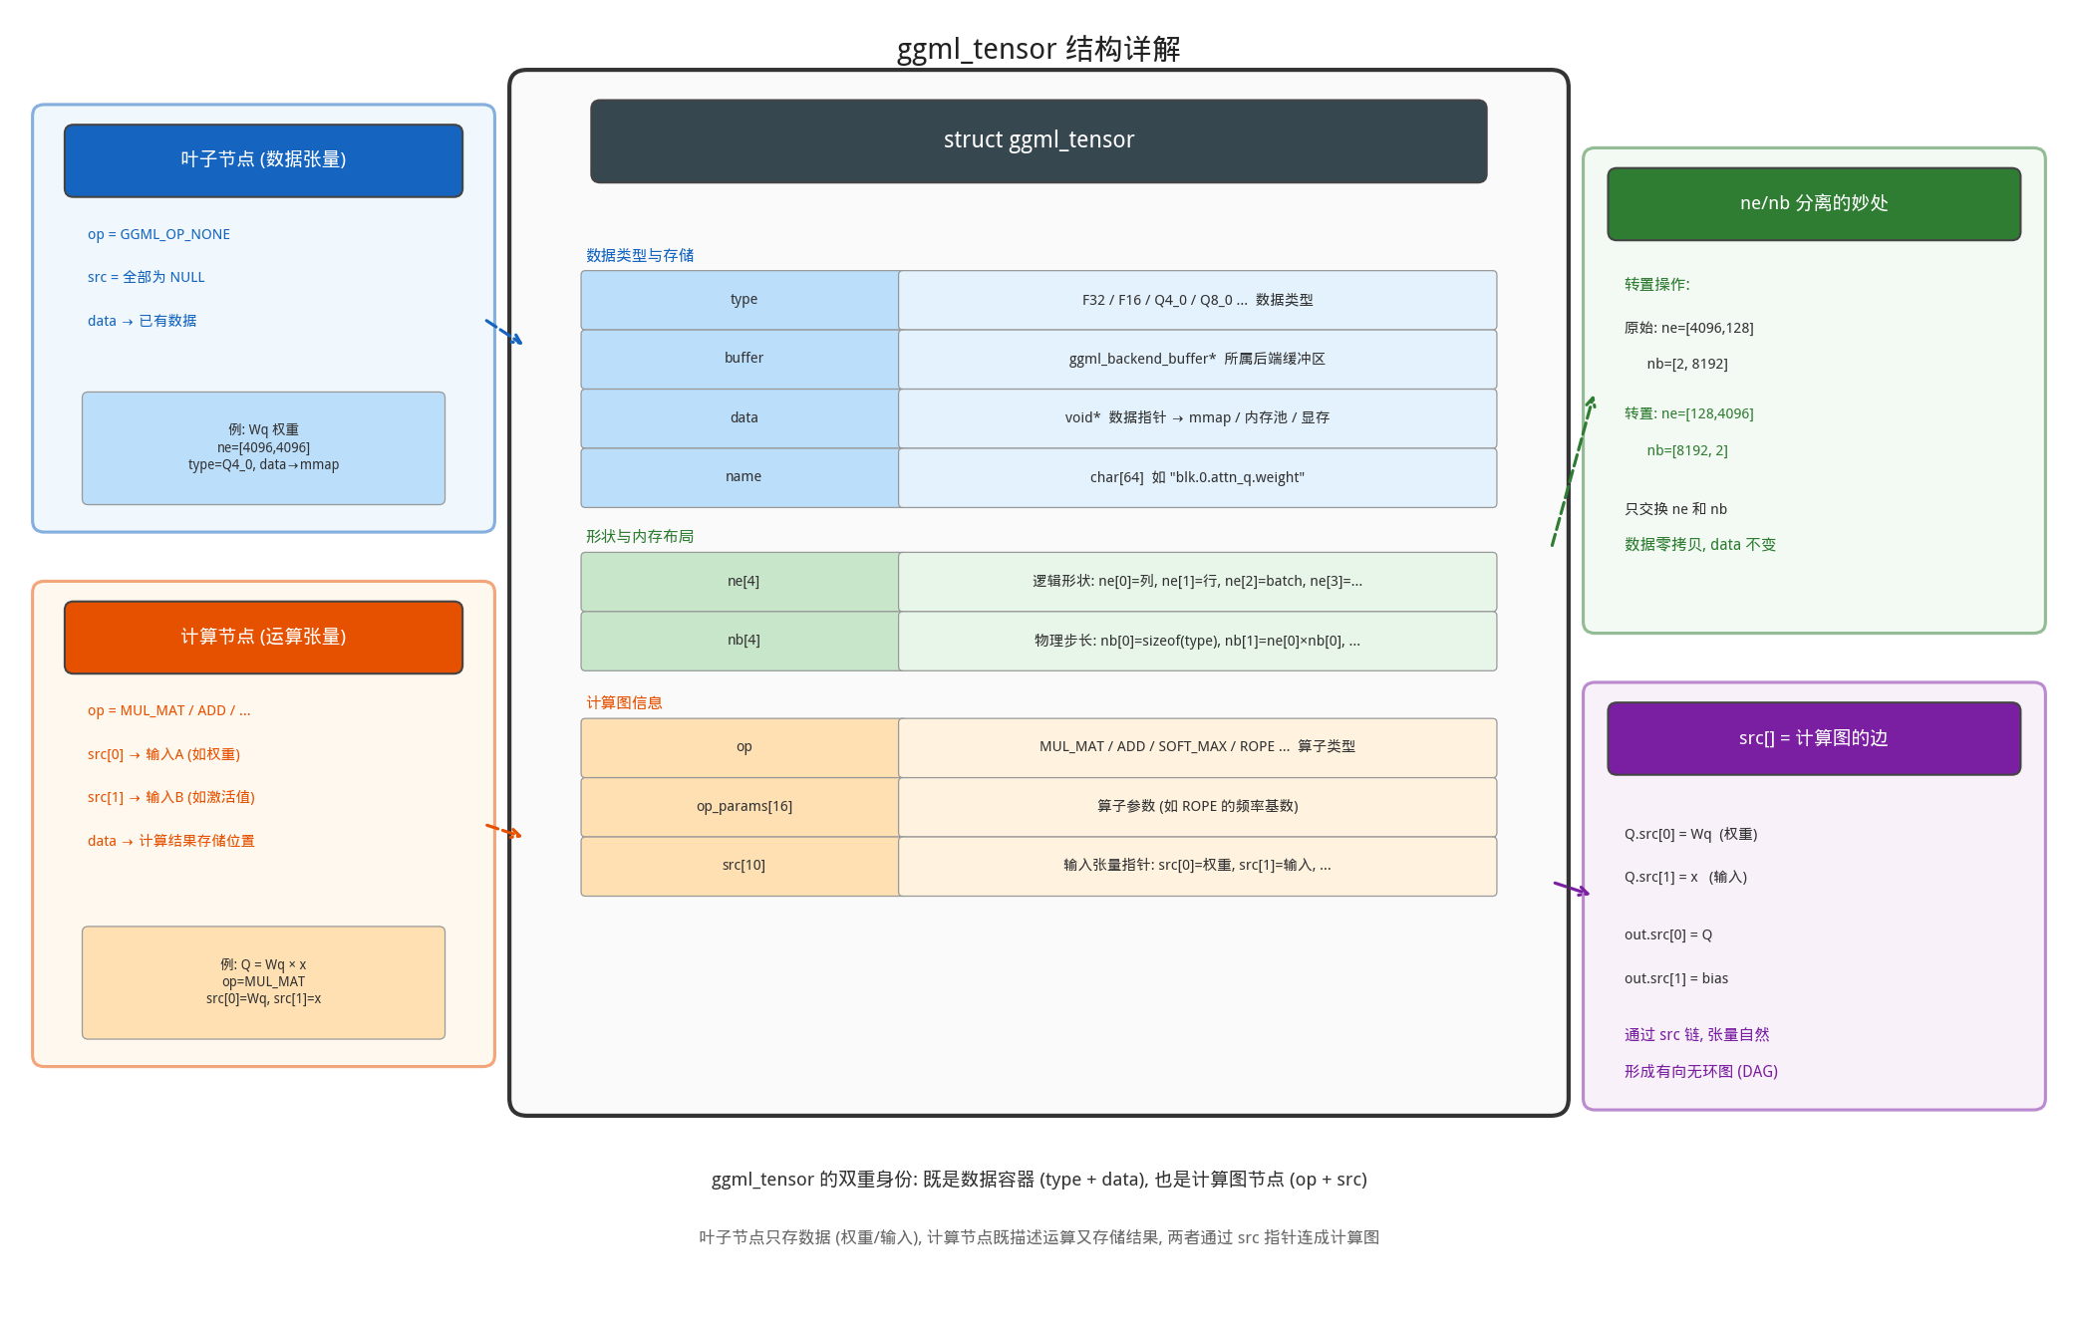Click the orange dashed arrow from compute node panel
The height and width of the screenshot is (1330, 2078).
[x=503, y=830]
